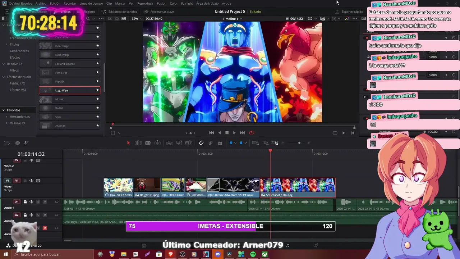The height and width of the screenshot is (259, 460).
Task: Click the zoom out minus button
Action: tap(283, 143)
